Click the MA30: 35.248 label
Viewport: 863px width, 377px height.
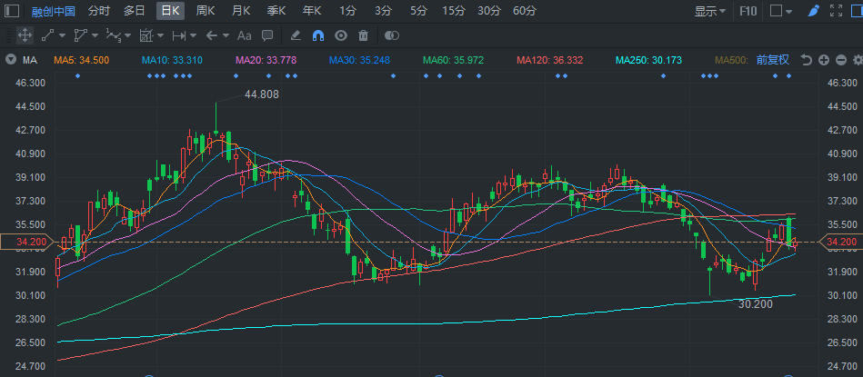point(359,60)
